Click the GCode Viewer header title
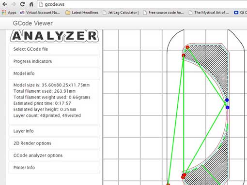The height and width of the screenshot is (185, 247). click(x=33, y=23)
